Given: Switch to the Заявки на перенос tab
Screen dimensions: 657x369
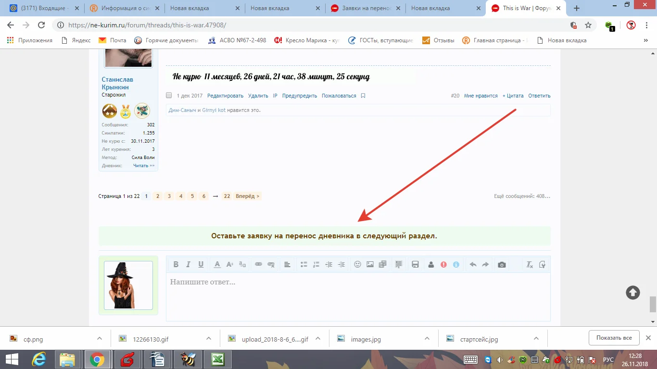Looking at the screenshot, I should tap(365, 8).
